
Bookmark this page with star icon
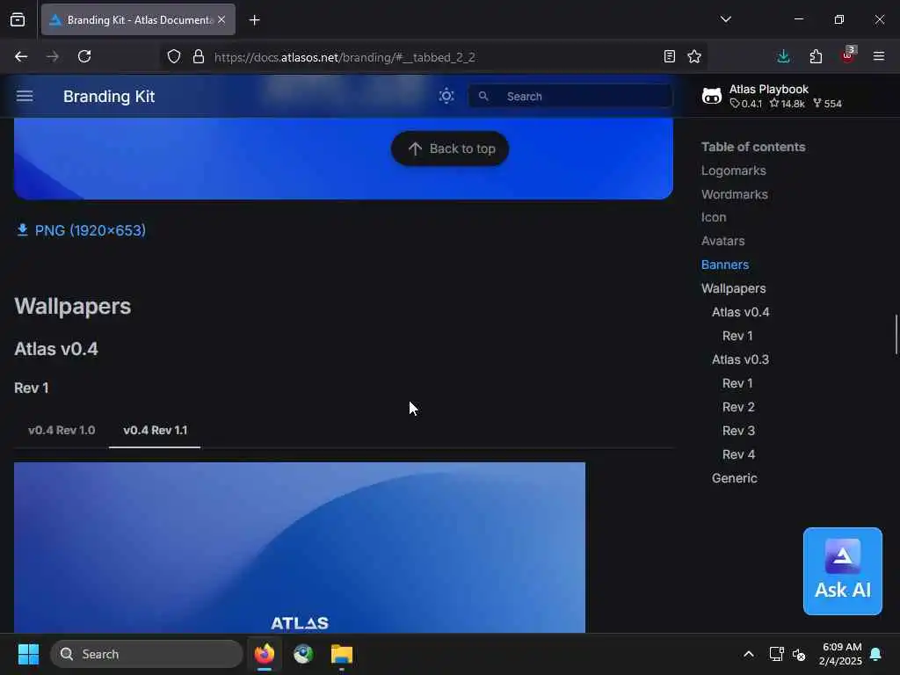click(x=694, y=56)
